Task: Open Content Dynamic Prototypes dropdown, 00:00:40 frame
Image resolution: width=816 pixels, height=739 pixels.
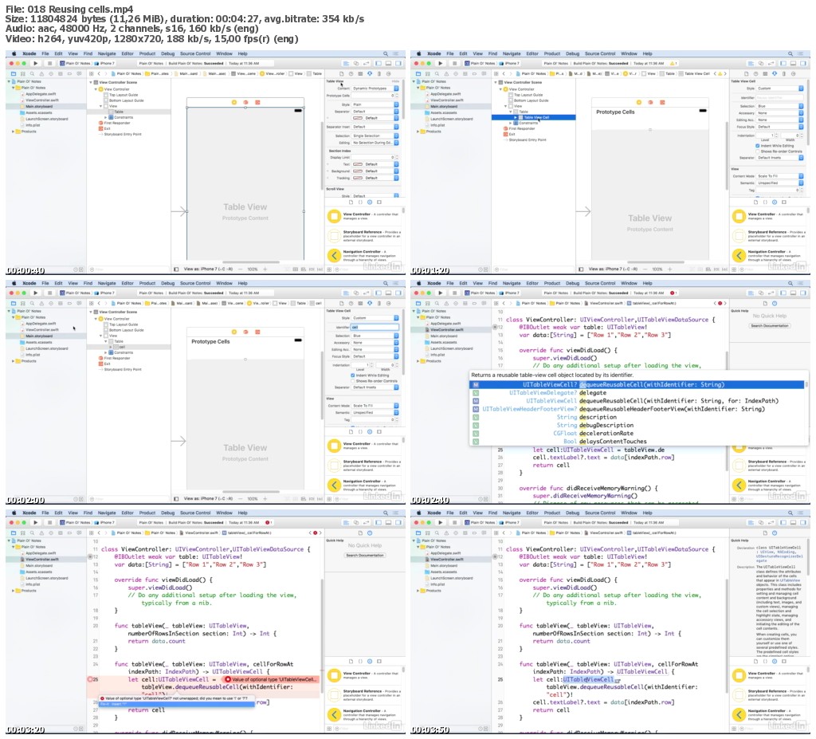Action: (x=376, y=88)
